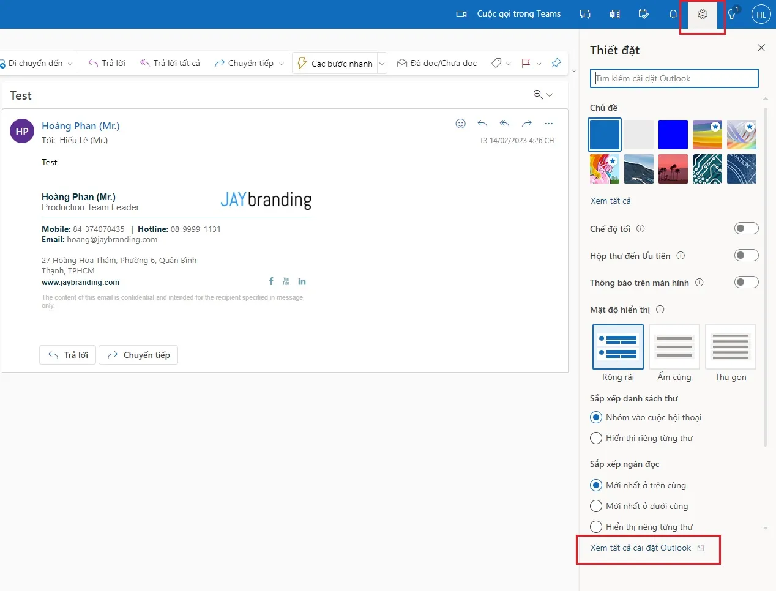Screen dimensions: 776x591
Task: Open Xem tất cả cài đặt Outlook link
Action: pos(641,548)
